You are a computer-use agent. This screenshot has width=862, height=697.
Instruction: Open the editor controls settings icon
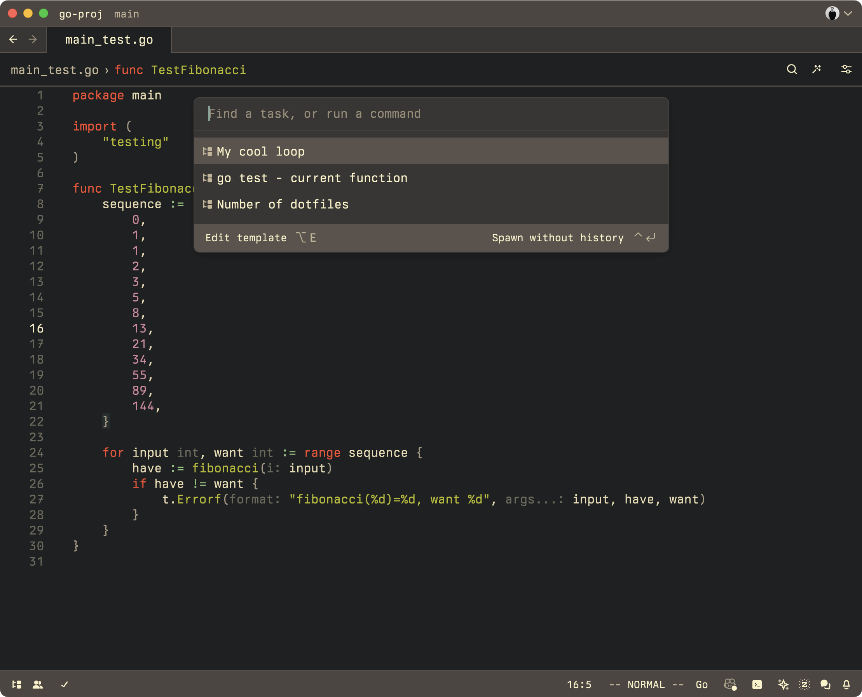click(846, 69)
